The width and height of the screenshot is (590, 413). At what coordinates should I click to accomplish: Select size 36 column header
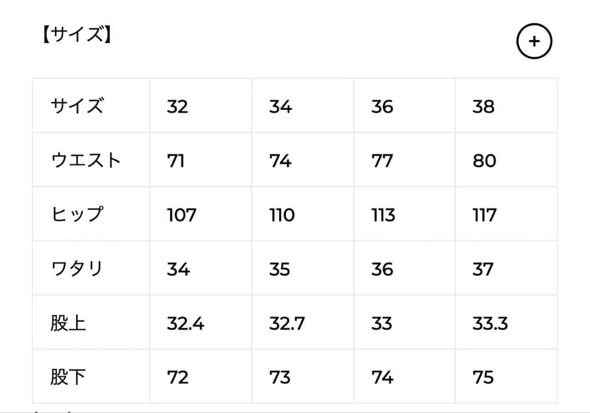[382, 106]
